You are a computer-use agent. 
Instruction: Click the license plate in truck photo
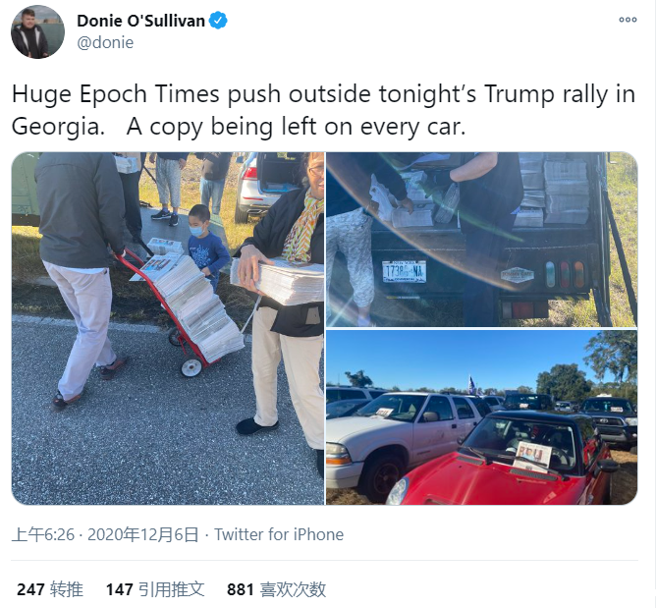[405, 271]
